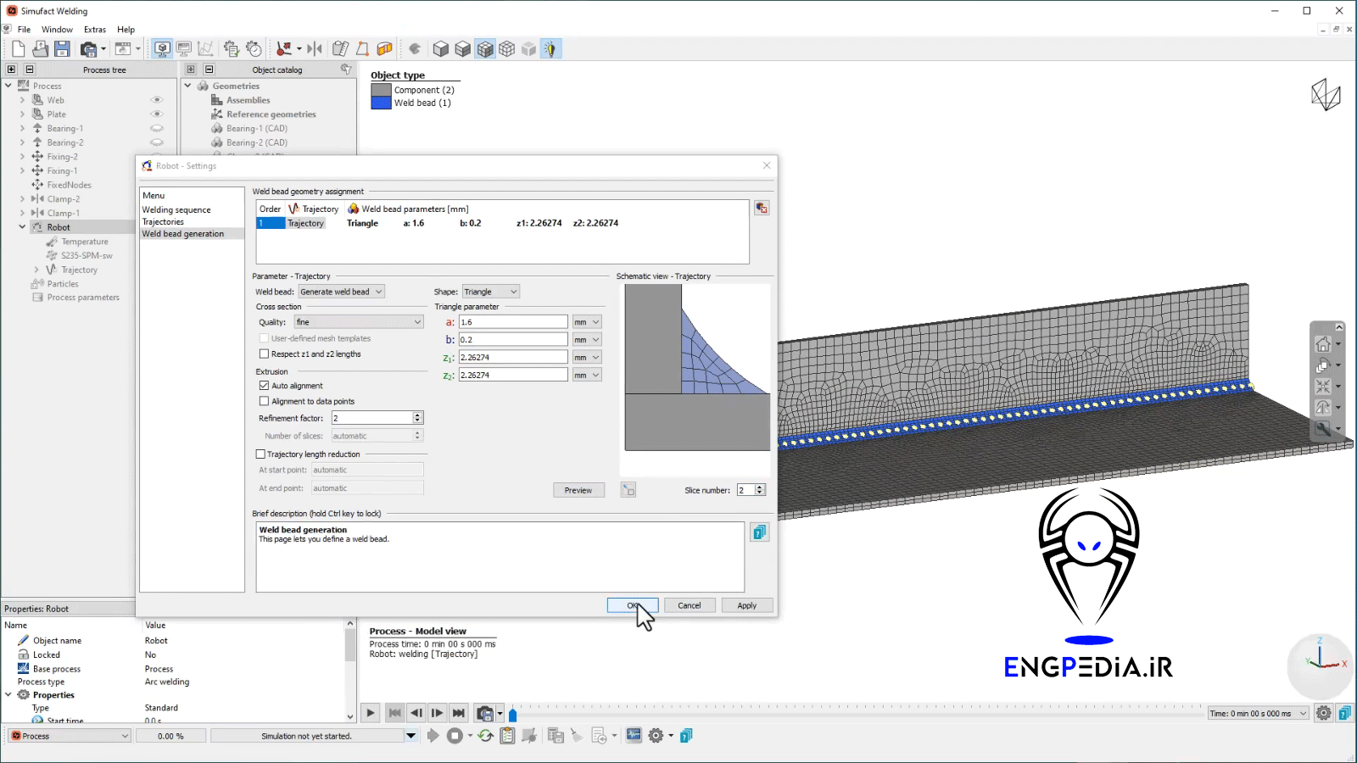
Task: Skip to last frame on the timeline
Action: tap(459, 713)
